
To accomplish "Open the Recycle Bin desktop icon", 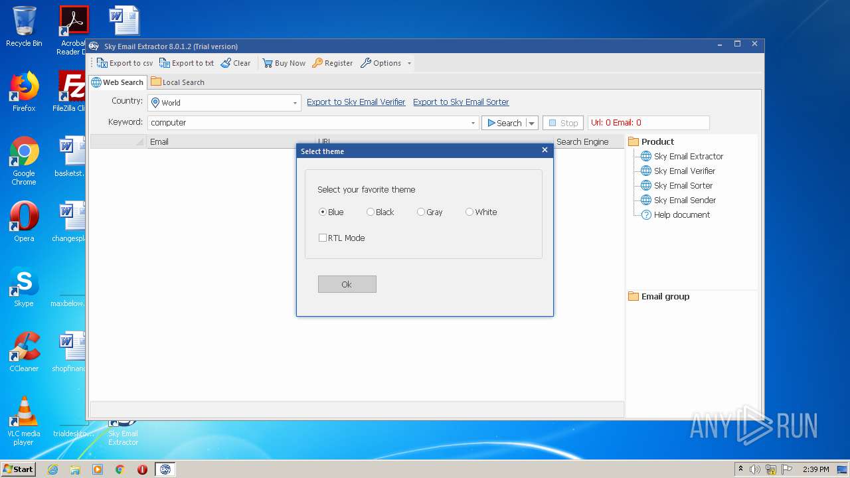I will tap(24, 27).
